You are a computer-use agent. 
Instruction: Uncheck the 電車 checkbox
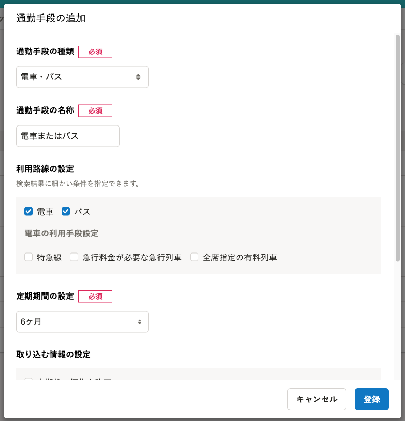[28, 212]
